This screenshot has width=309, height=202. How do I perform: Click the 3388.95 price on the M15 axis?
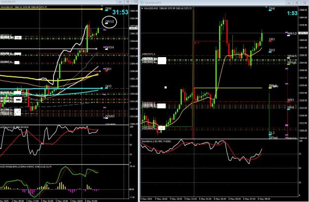point(303,10)
